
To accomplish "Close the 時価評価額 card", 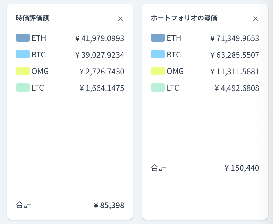I will (120, 19).
